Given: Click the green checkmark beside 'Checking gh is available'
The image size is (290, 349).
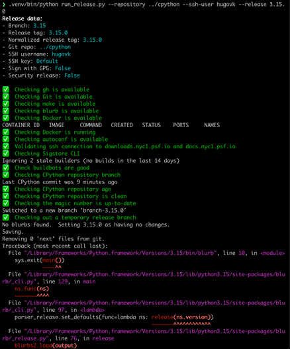Looking at the screenshot, I should pos(6,89).
